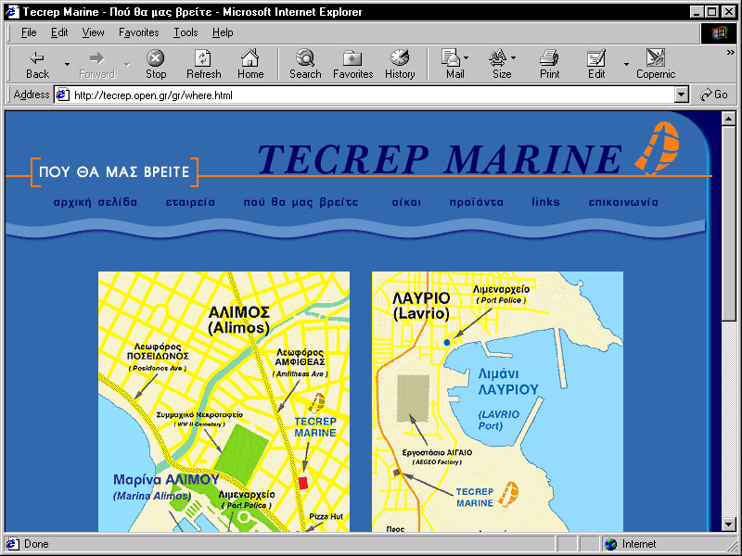Click the vertical scrollbar down arrow

729,524
